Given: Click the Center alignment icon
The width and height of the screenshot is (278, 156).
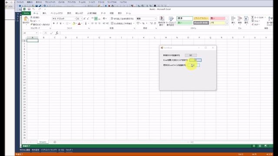Looking at the screenshot, I should 96,23.
